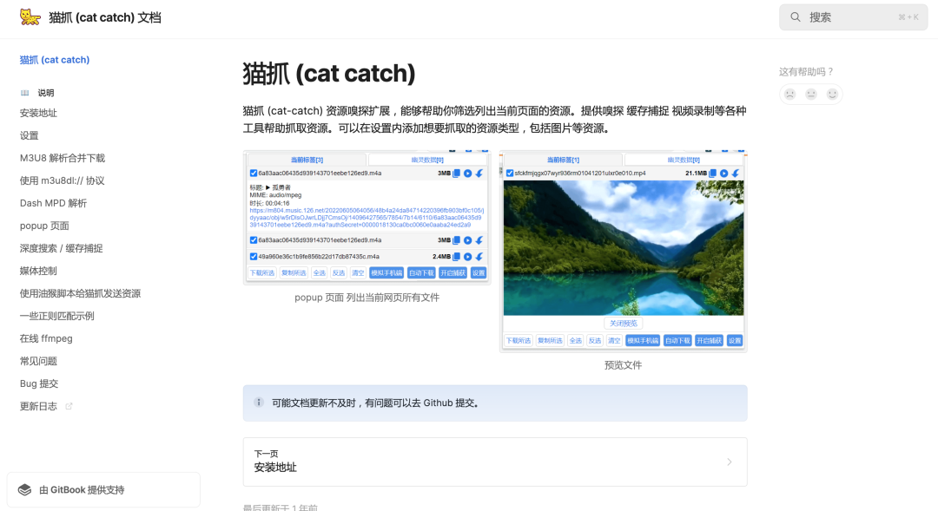Open 安装地址 in the sidebar
938x511 pixels.
(x=38, y=113)
